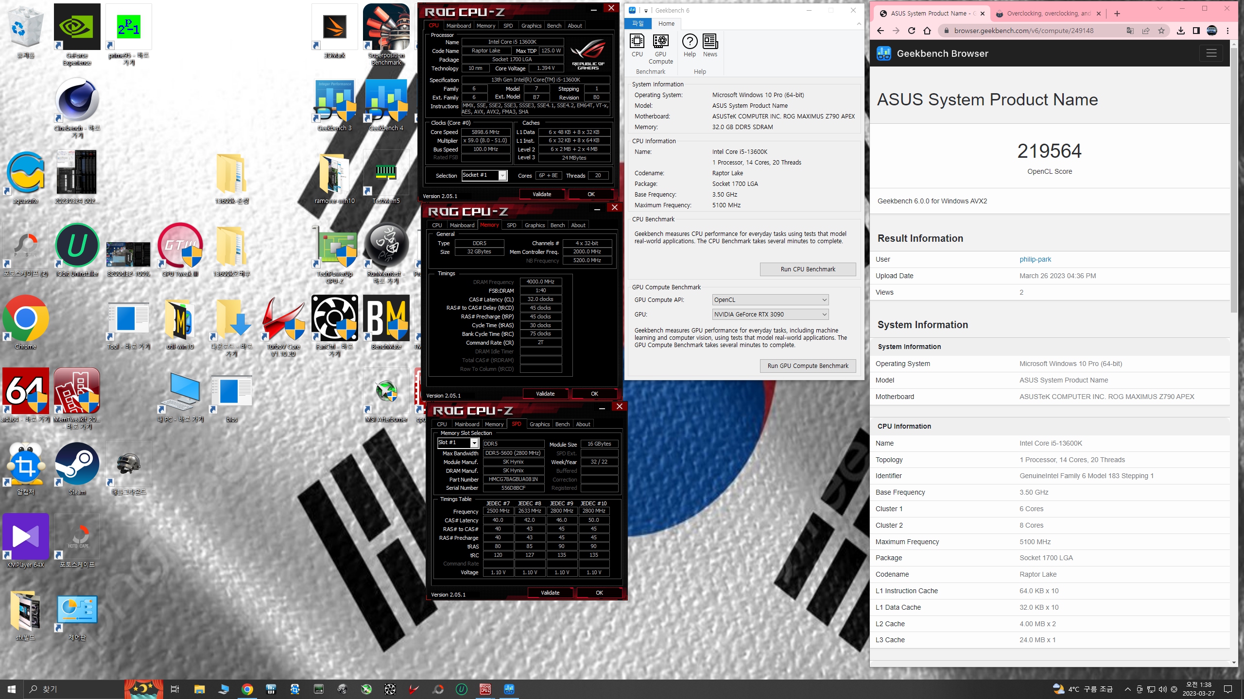Switch to Bench tab in middle CPU-Z window
Viewport: 1244px width, 699px height.
[x=557, y=225]
